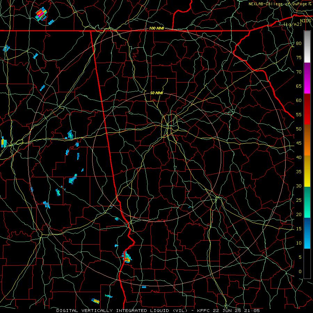
Task: Pick the gray-white segment of the color bar
Action: coord(307,47)
